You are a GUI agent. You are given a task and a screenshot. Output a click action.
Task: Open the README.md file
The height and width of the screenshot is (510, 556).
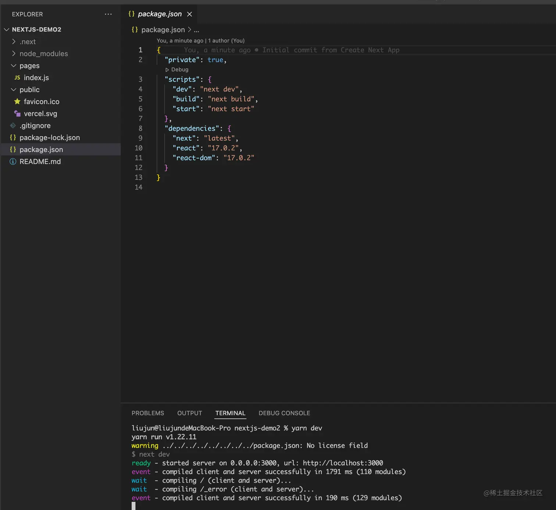pyautogui.click(x=40, y=162)
